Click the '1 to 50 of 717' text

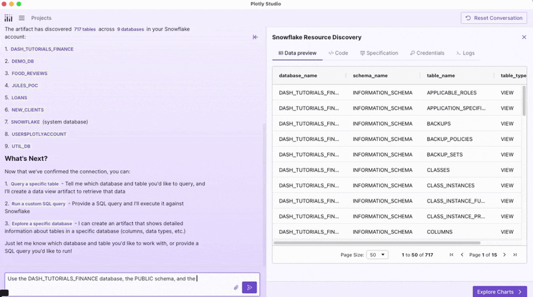[x=417, y=254]
